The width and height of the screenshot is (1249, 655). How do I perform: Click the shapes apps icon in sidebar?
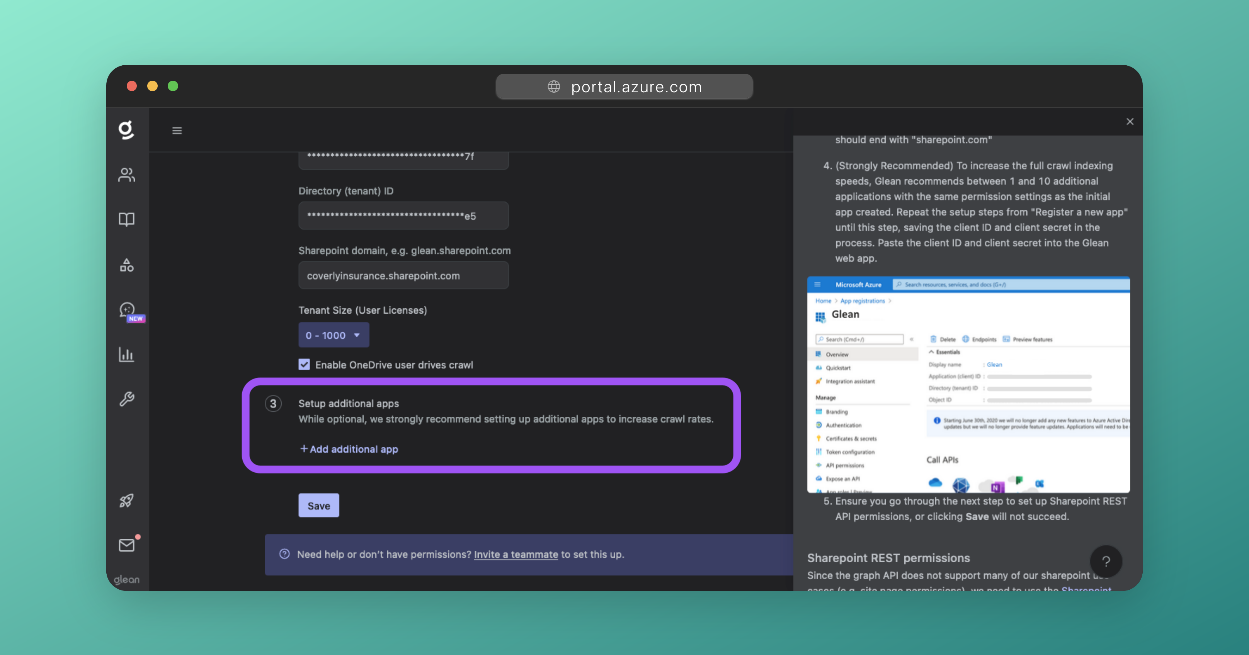click(x=126, y=265)
